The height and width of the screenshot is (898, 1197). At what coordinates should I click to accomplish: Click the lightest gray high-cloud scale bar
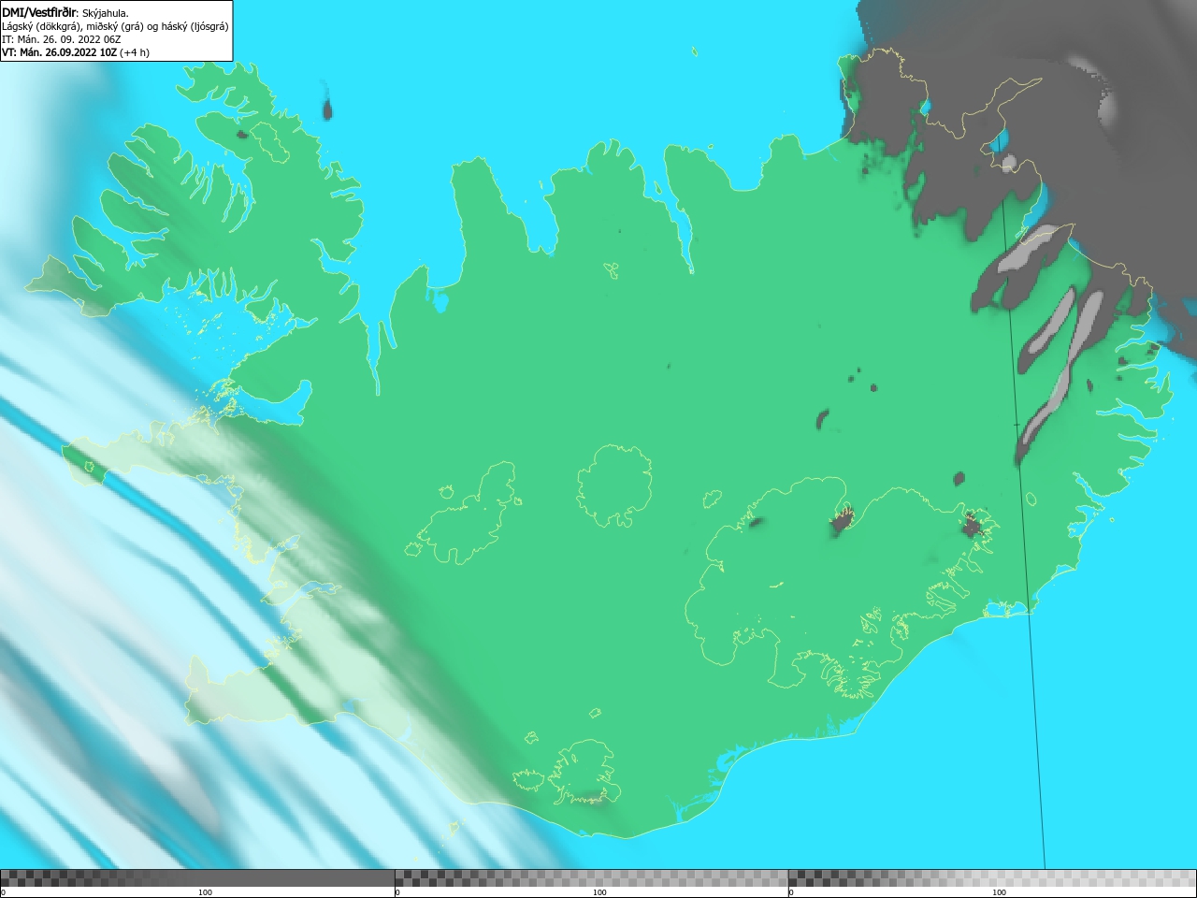tap(992, 878)
